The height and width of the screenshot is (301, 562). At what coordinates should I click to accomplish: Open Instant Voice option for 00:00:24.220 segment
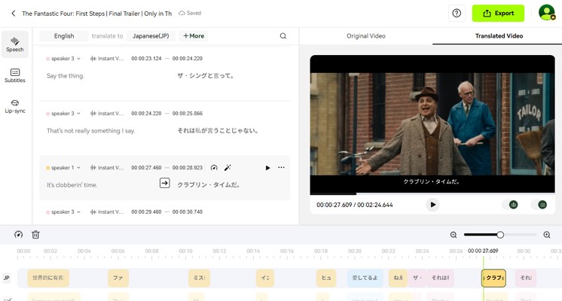click(106, 114)
